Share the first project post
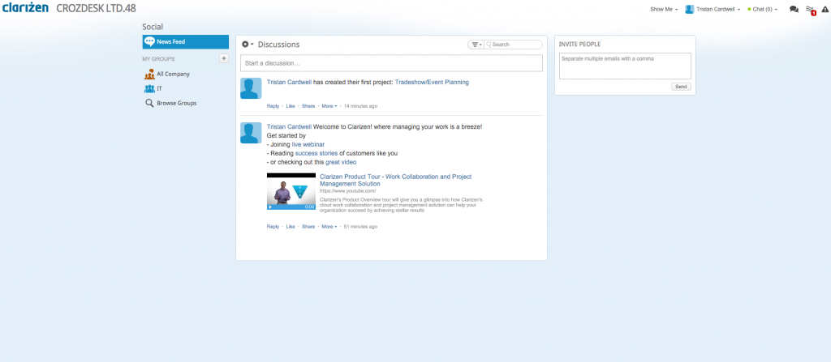The width and height of the screenshot is (831, 362). pyautogui.click(x=308, y=106)
